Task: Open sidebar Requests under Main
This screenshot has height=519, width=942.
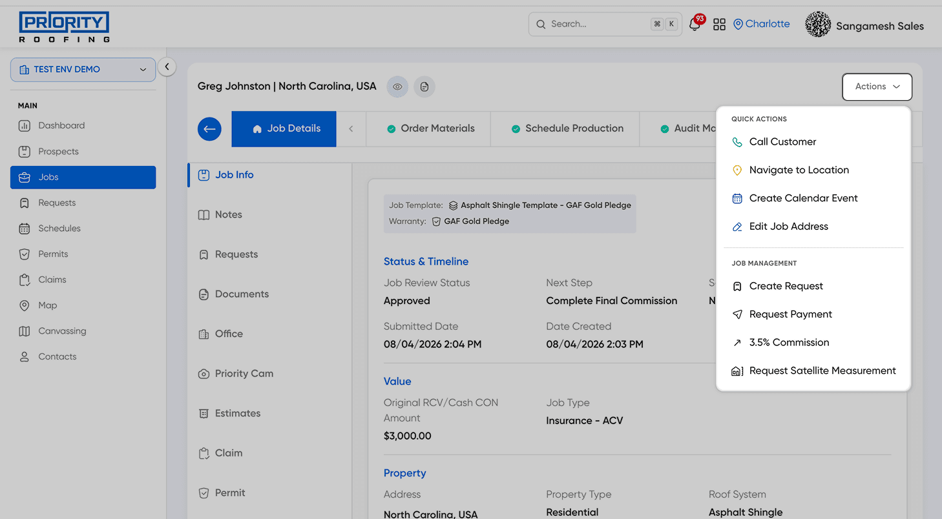Action: point(83,203)
